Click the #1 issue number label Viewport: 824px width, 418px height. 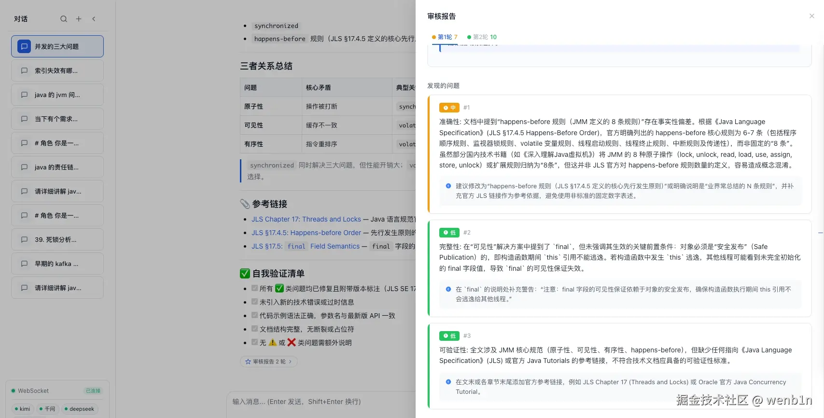(x=466, y=108)
